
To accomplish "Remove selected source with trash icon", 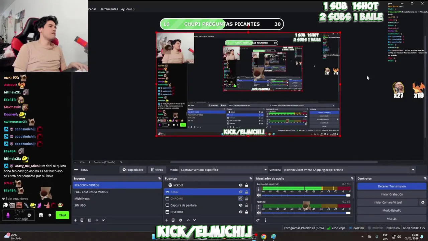I will coord(173,220).
